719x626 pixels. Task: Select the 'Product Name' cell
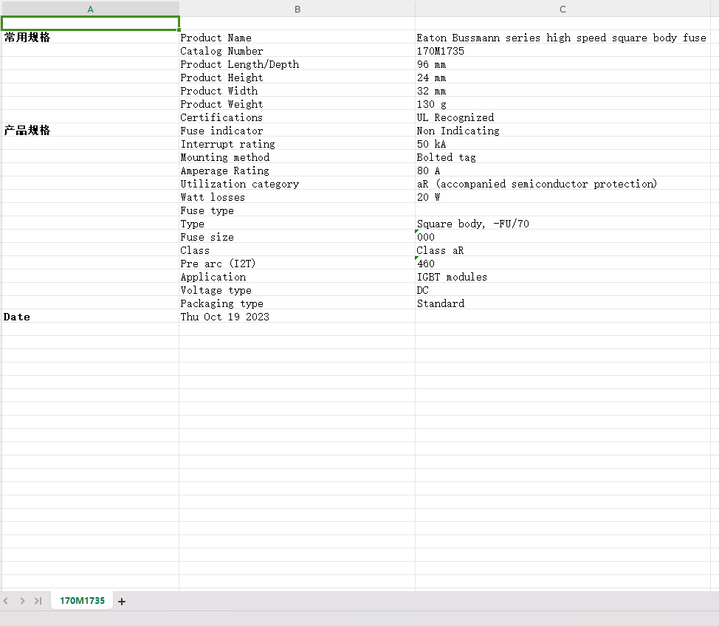point(297,38)
